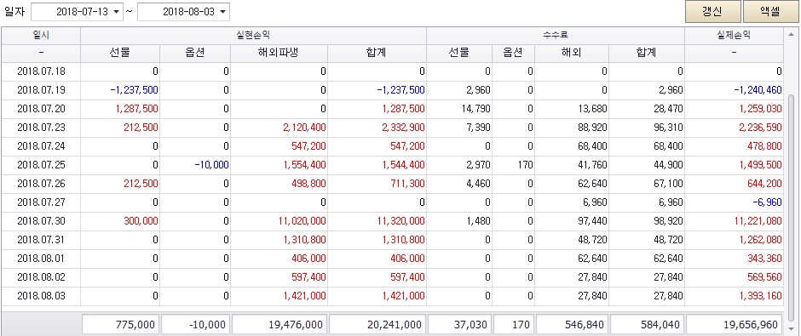Click the 해외 fee column header
Screen dimensions: 801x336
pos(571,53)
